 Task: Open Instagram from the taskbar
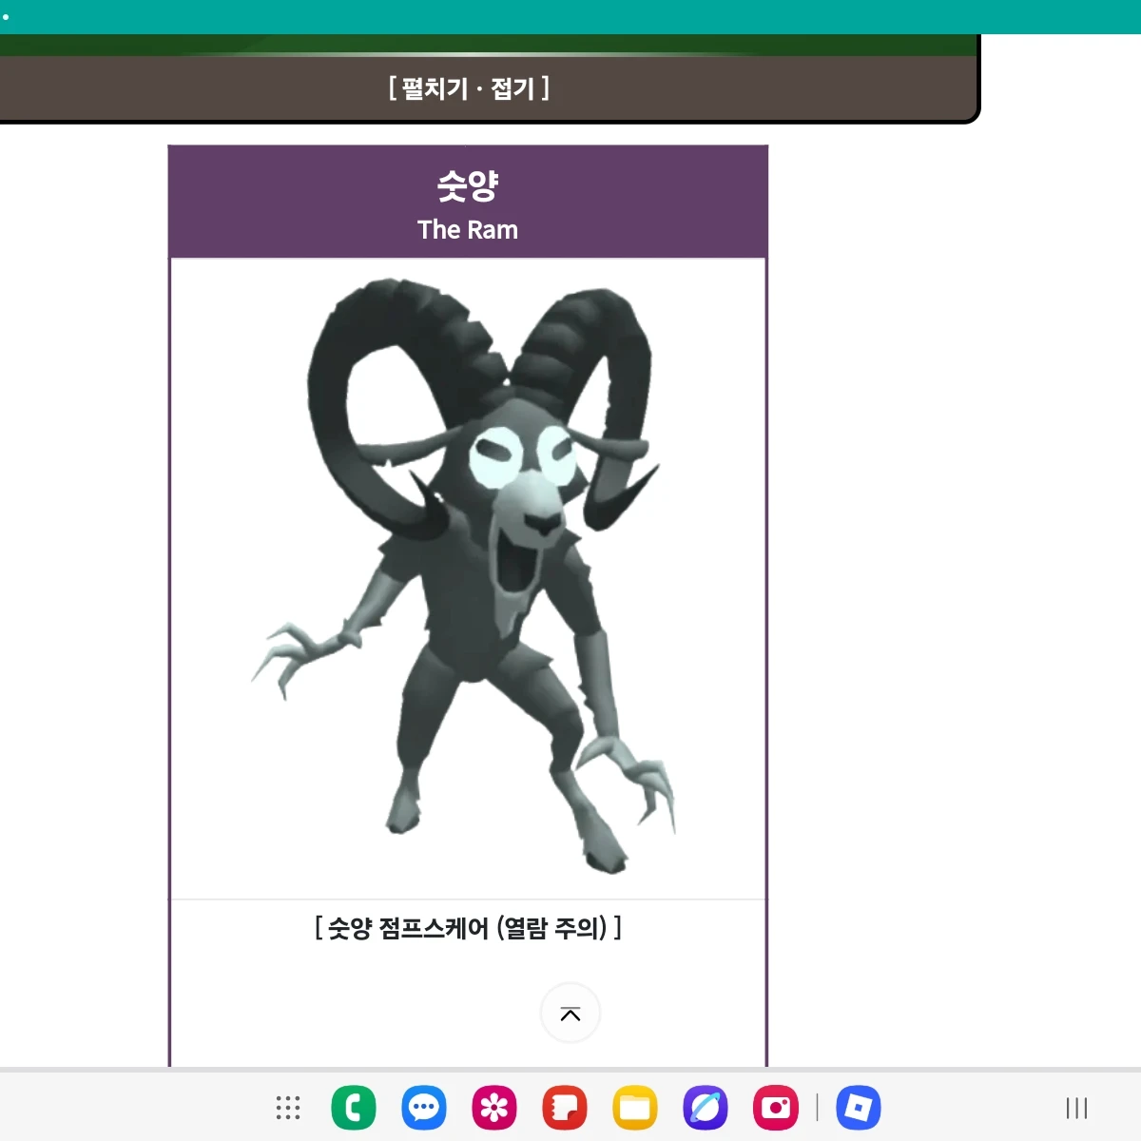pos(774,1108)
